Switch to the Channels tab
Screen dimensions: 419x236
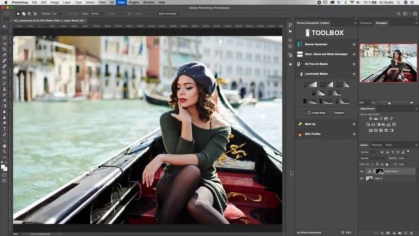376,145
